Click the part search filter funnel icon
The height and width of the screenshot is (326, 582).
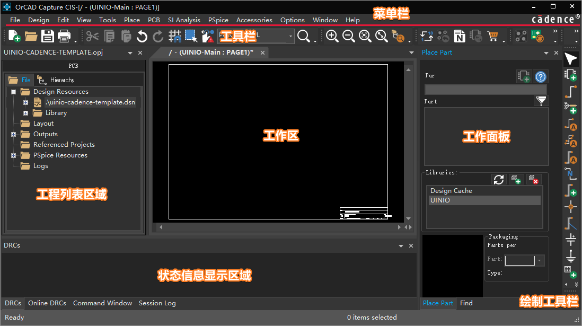point(541,101)
